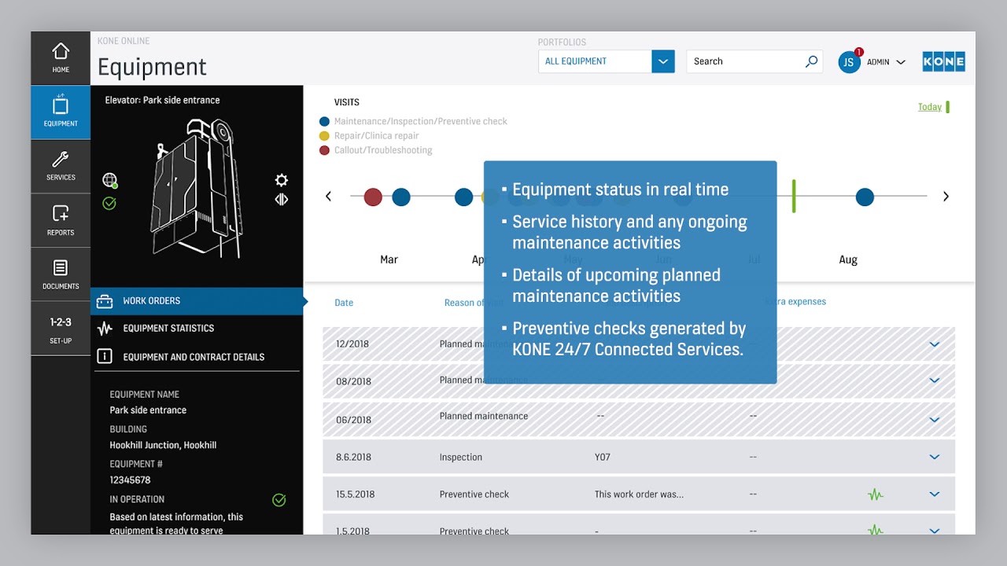Click the 'Park side entrance' equipment name value
1007x566 pixels.
tap(148, 410)
